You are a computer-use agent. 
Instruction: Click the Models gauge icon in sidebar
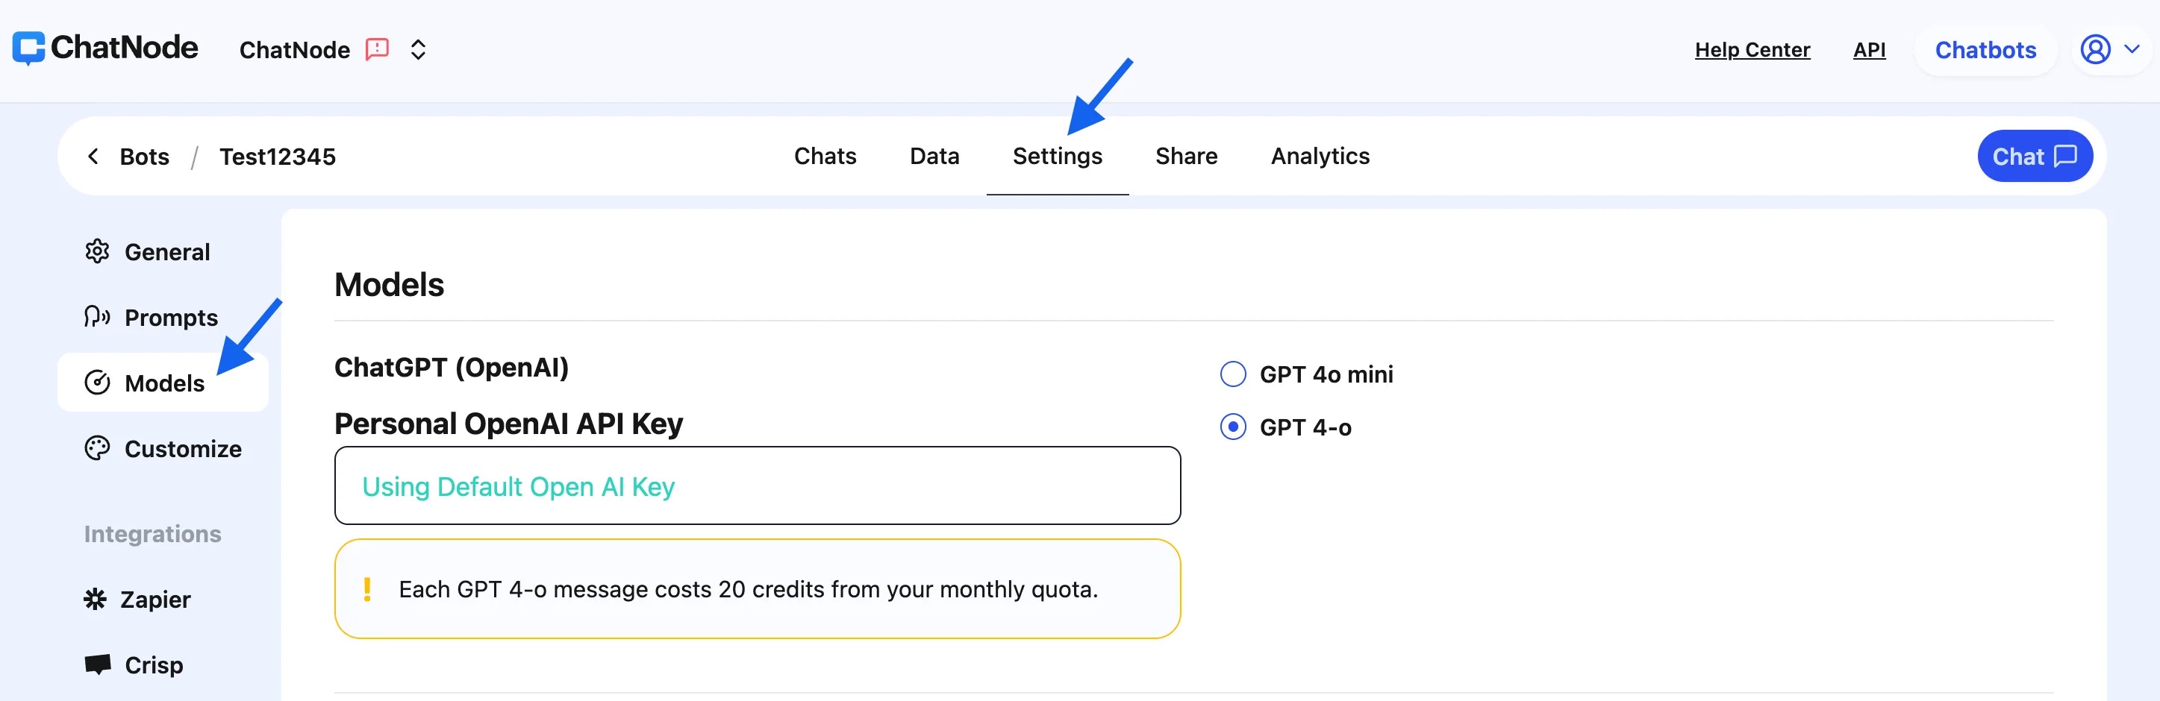(97, 383)
